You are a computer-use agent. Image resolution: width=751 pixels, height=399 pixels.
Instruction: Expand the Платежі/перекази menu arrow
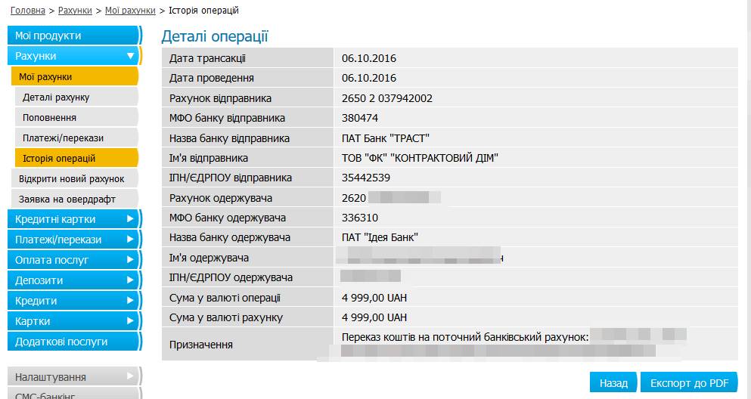coord(130,240)
